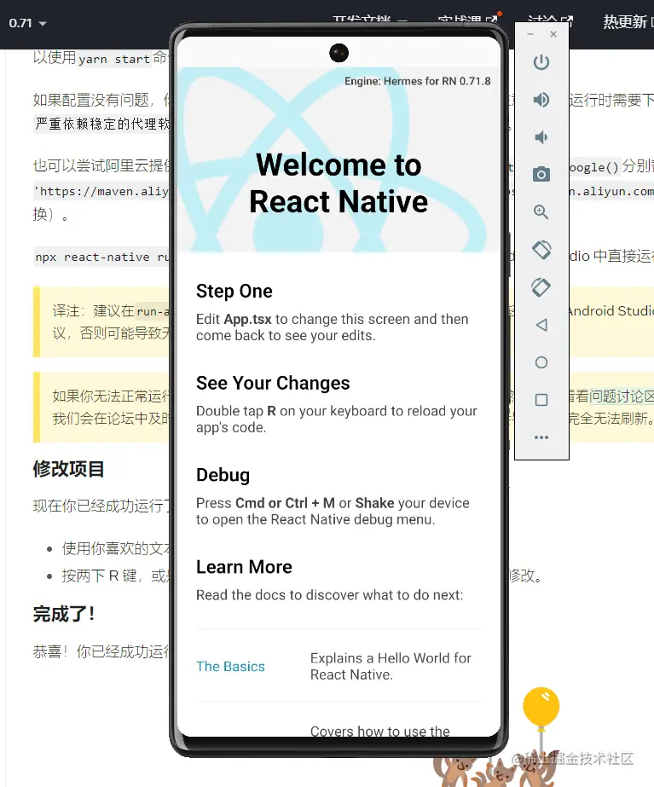Viewport: 654px width, 787px height.
Task: Open the 热更新 link in the navbar
Action: click(x=628, y=21)
